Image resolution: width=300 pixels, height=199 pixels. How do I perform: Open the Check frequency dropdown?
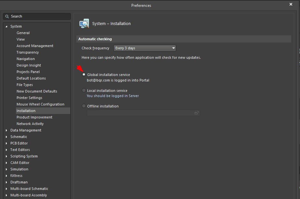click(145, 48)
